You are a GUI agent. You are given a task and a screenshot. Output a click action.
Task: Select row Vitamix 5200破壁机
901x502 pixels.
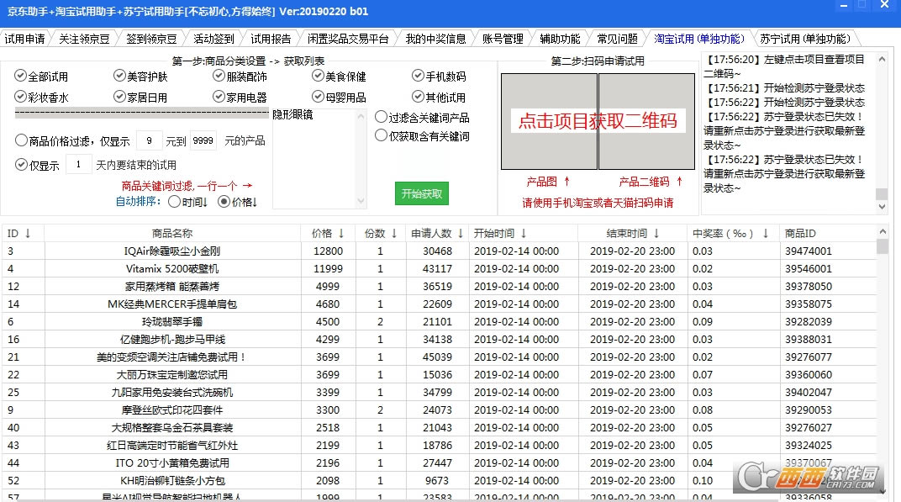click(x=440, y=268)
